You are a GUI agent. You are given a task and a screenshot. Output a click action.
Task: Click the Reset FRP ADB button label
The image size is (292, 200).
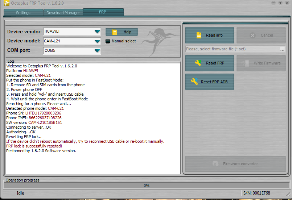tap(214, 82)
